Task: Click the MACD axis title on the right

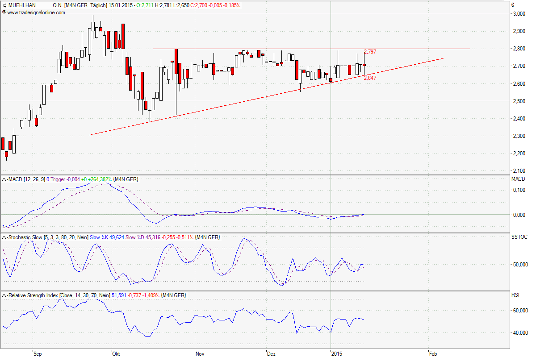Action: 518,179
